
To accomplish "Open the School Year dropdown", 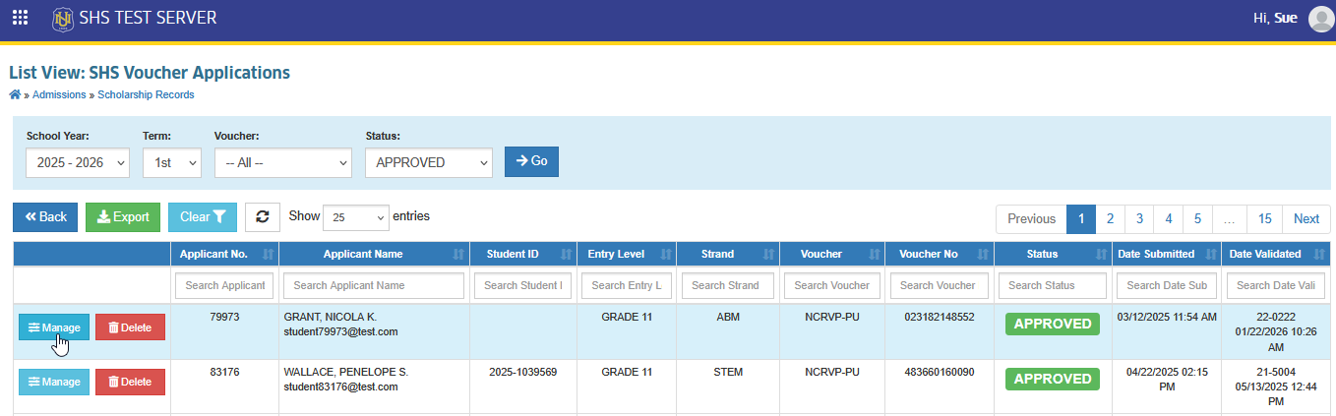I will (78, 162).
